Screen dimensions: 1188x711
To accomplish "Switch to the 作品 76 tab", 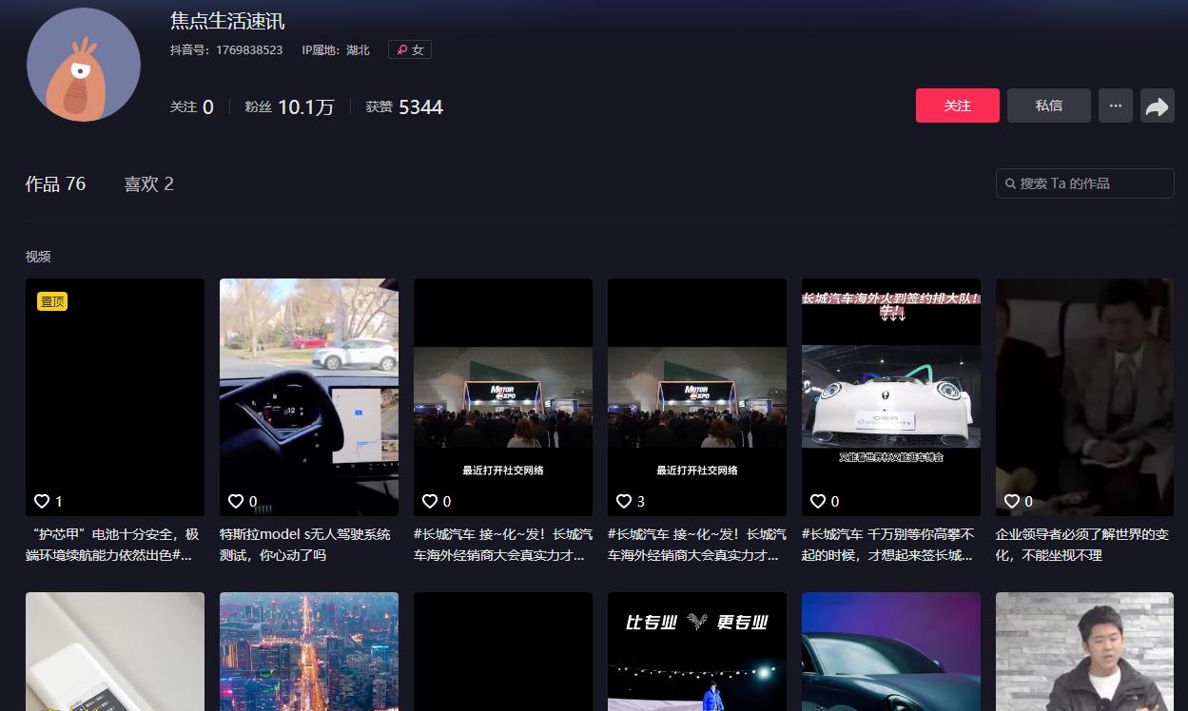I will point(55,183).
